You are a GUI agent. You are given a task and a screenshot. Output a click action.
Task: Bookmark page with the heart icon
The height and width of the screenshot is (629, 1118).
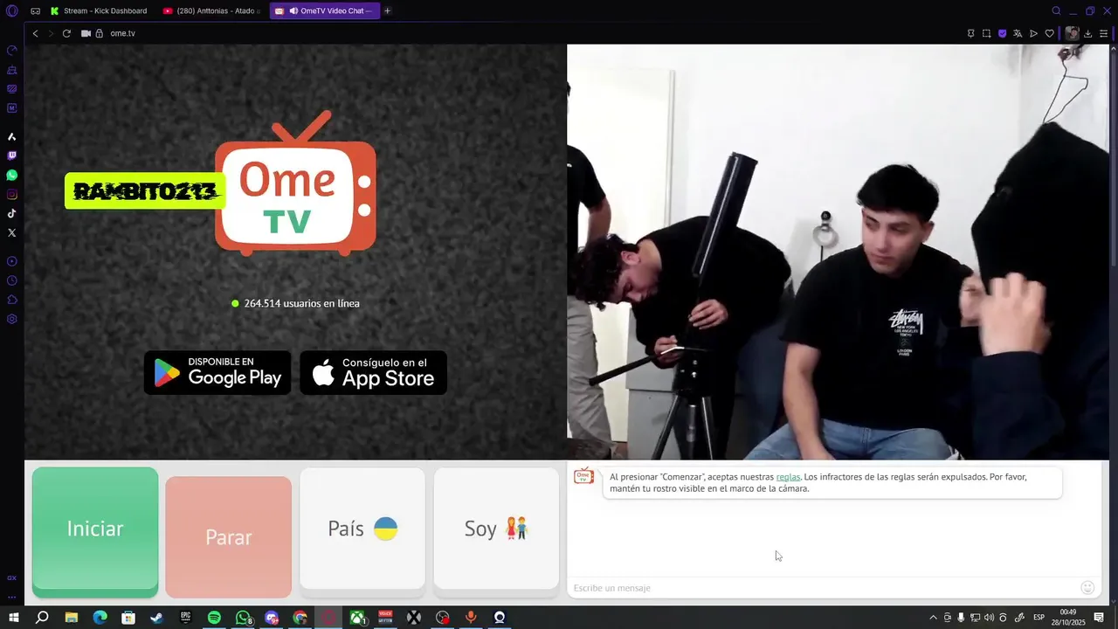click(x=1049, y=33)
